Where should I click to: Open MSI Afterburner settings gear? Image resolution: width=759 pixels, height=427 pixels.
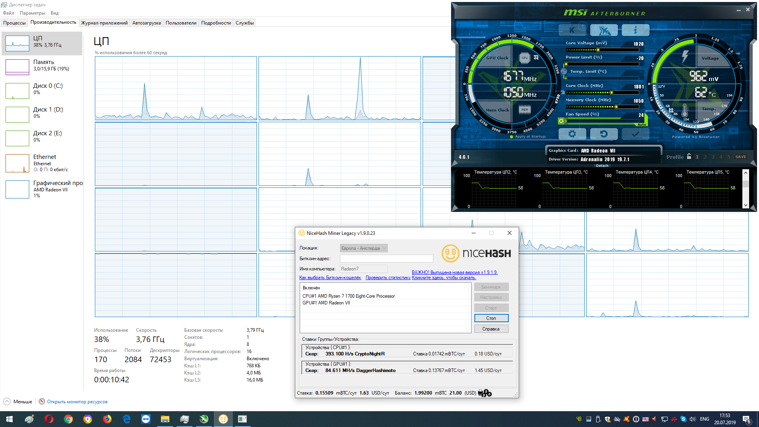point(572,134)
